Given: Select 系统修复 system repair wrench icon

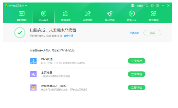Looking at the screenshot, I should pos(87,16).
